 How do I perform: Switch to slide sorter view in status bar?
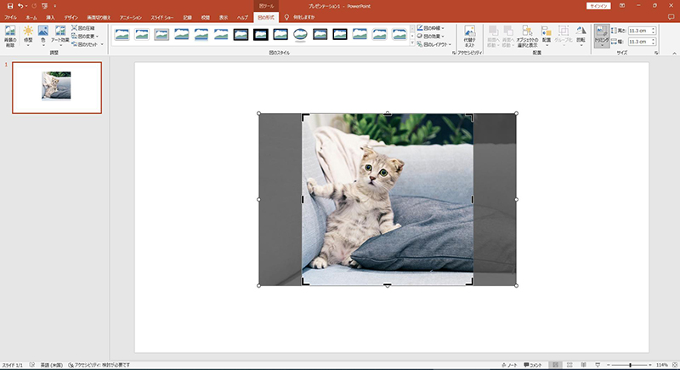pos(569,364)
